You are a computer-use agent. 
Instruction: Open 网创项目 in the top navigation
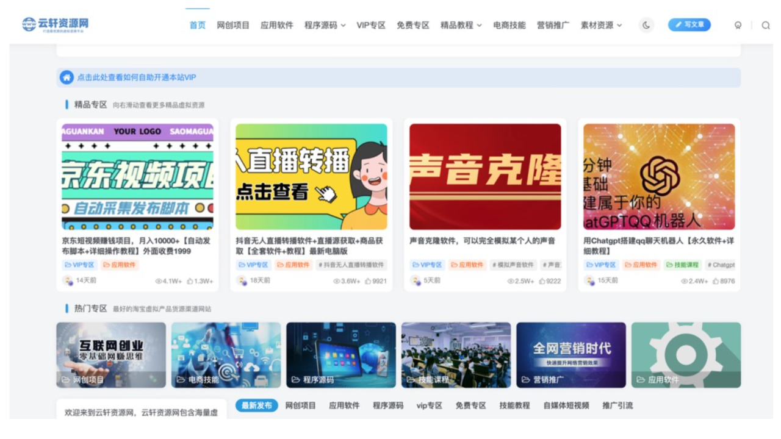pyautogui.click(x=233, y=25)
